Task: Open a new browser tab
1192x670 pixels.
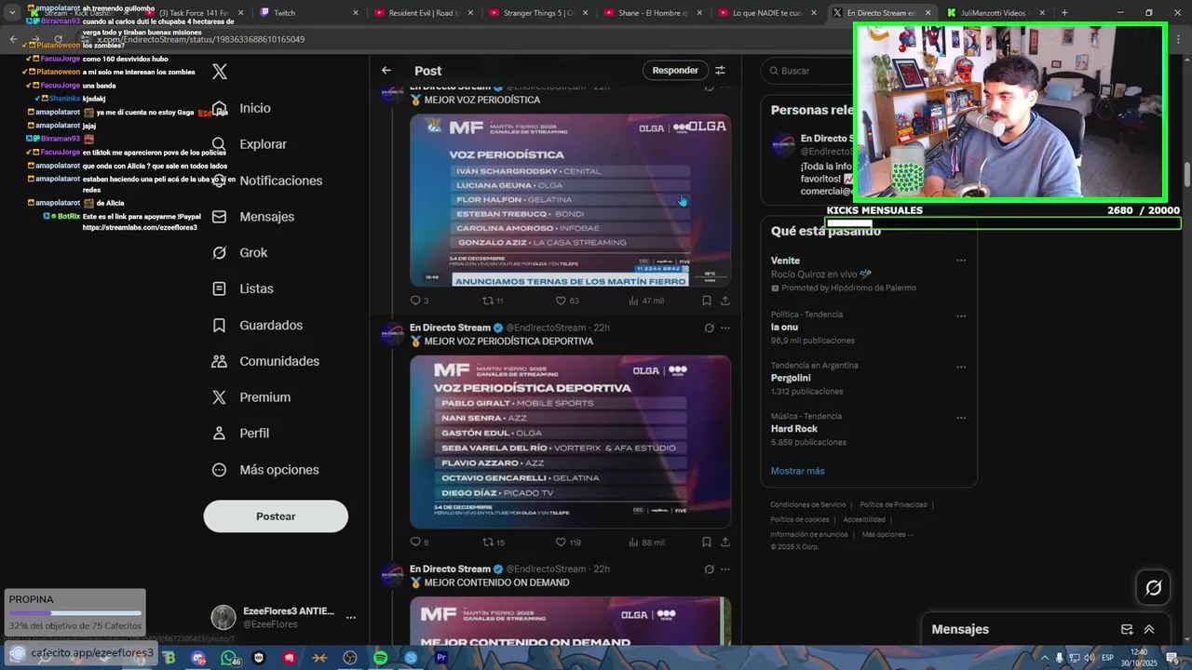Action: [x=1064, y=13]
